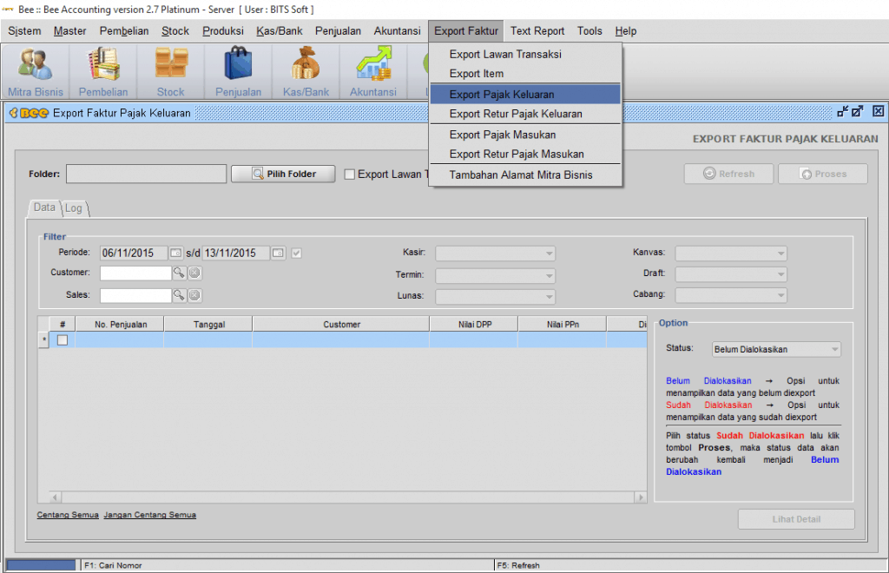Toggle the Periode filter checkbox
889x573 pixels.
click(297, 253)
